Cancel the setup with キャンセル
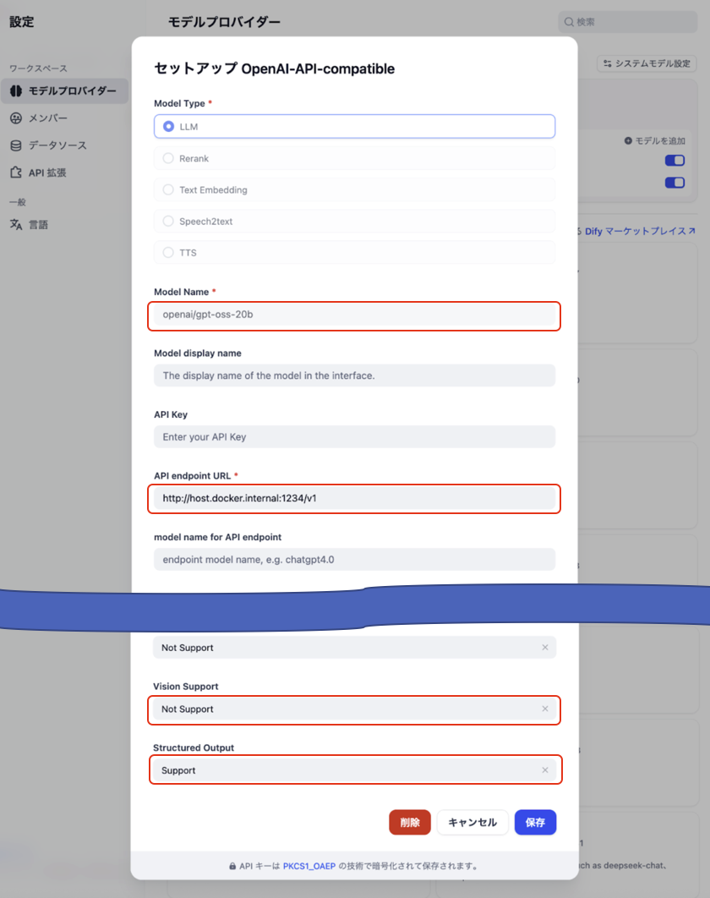The height and width of the screenshot is (898, 710). [472, 823]
